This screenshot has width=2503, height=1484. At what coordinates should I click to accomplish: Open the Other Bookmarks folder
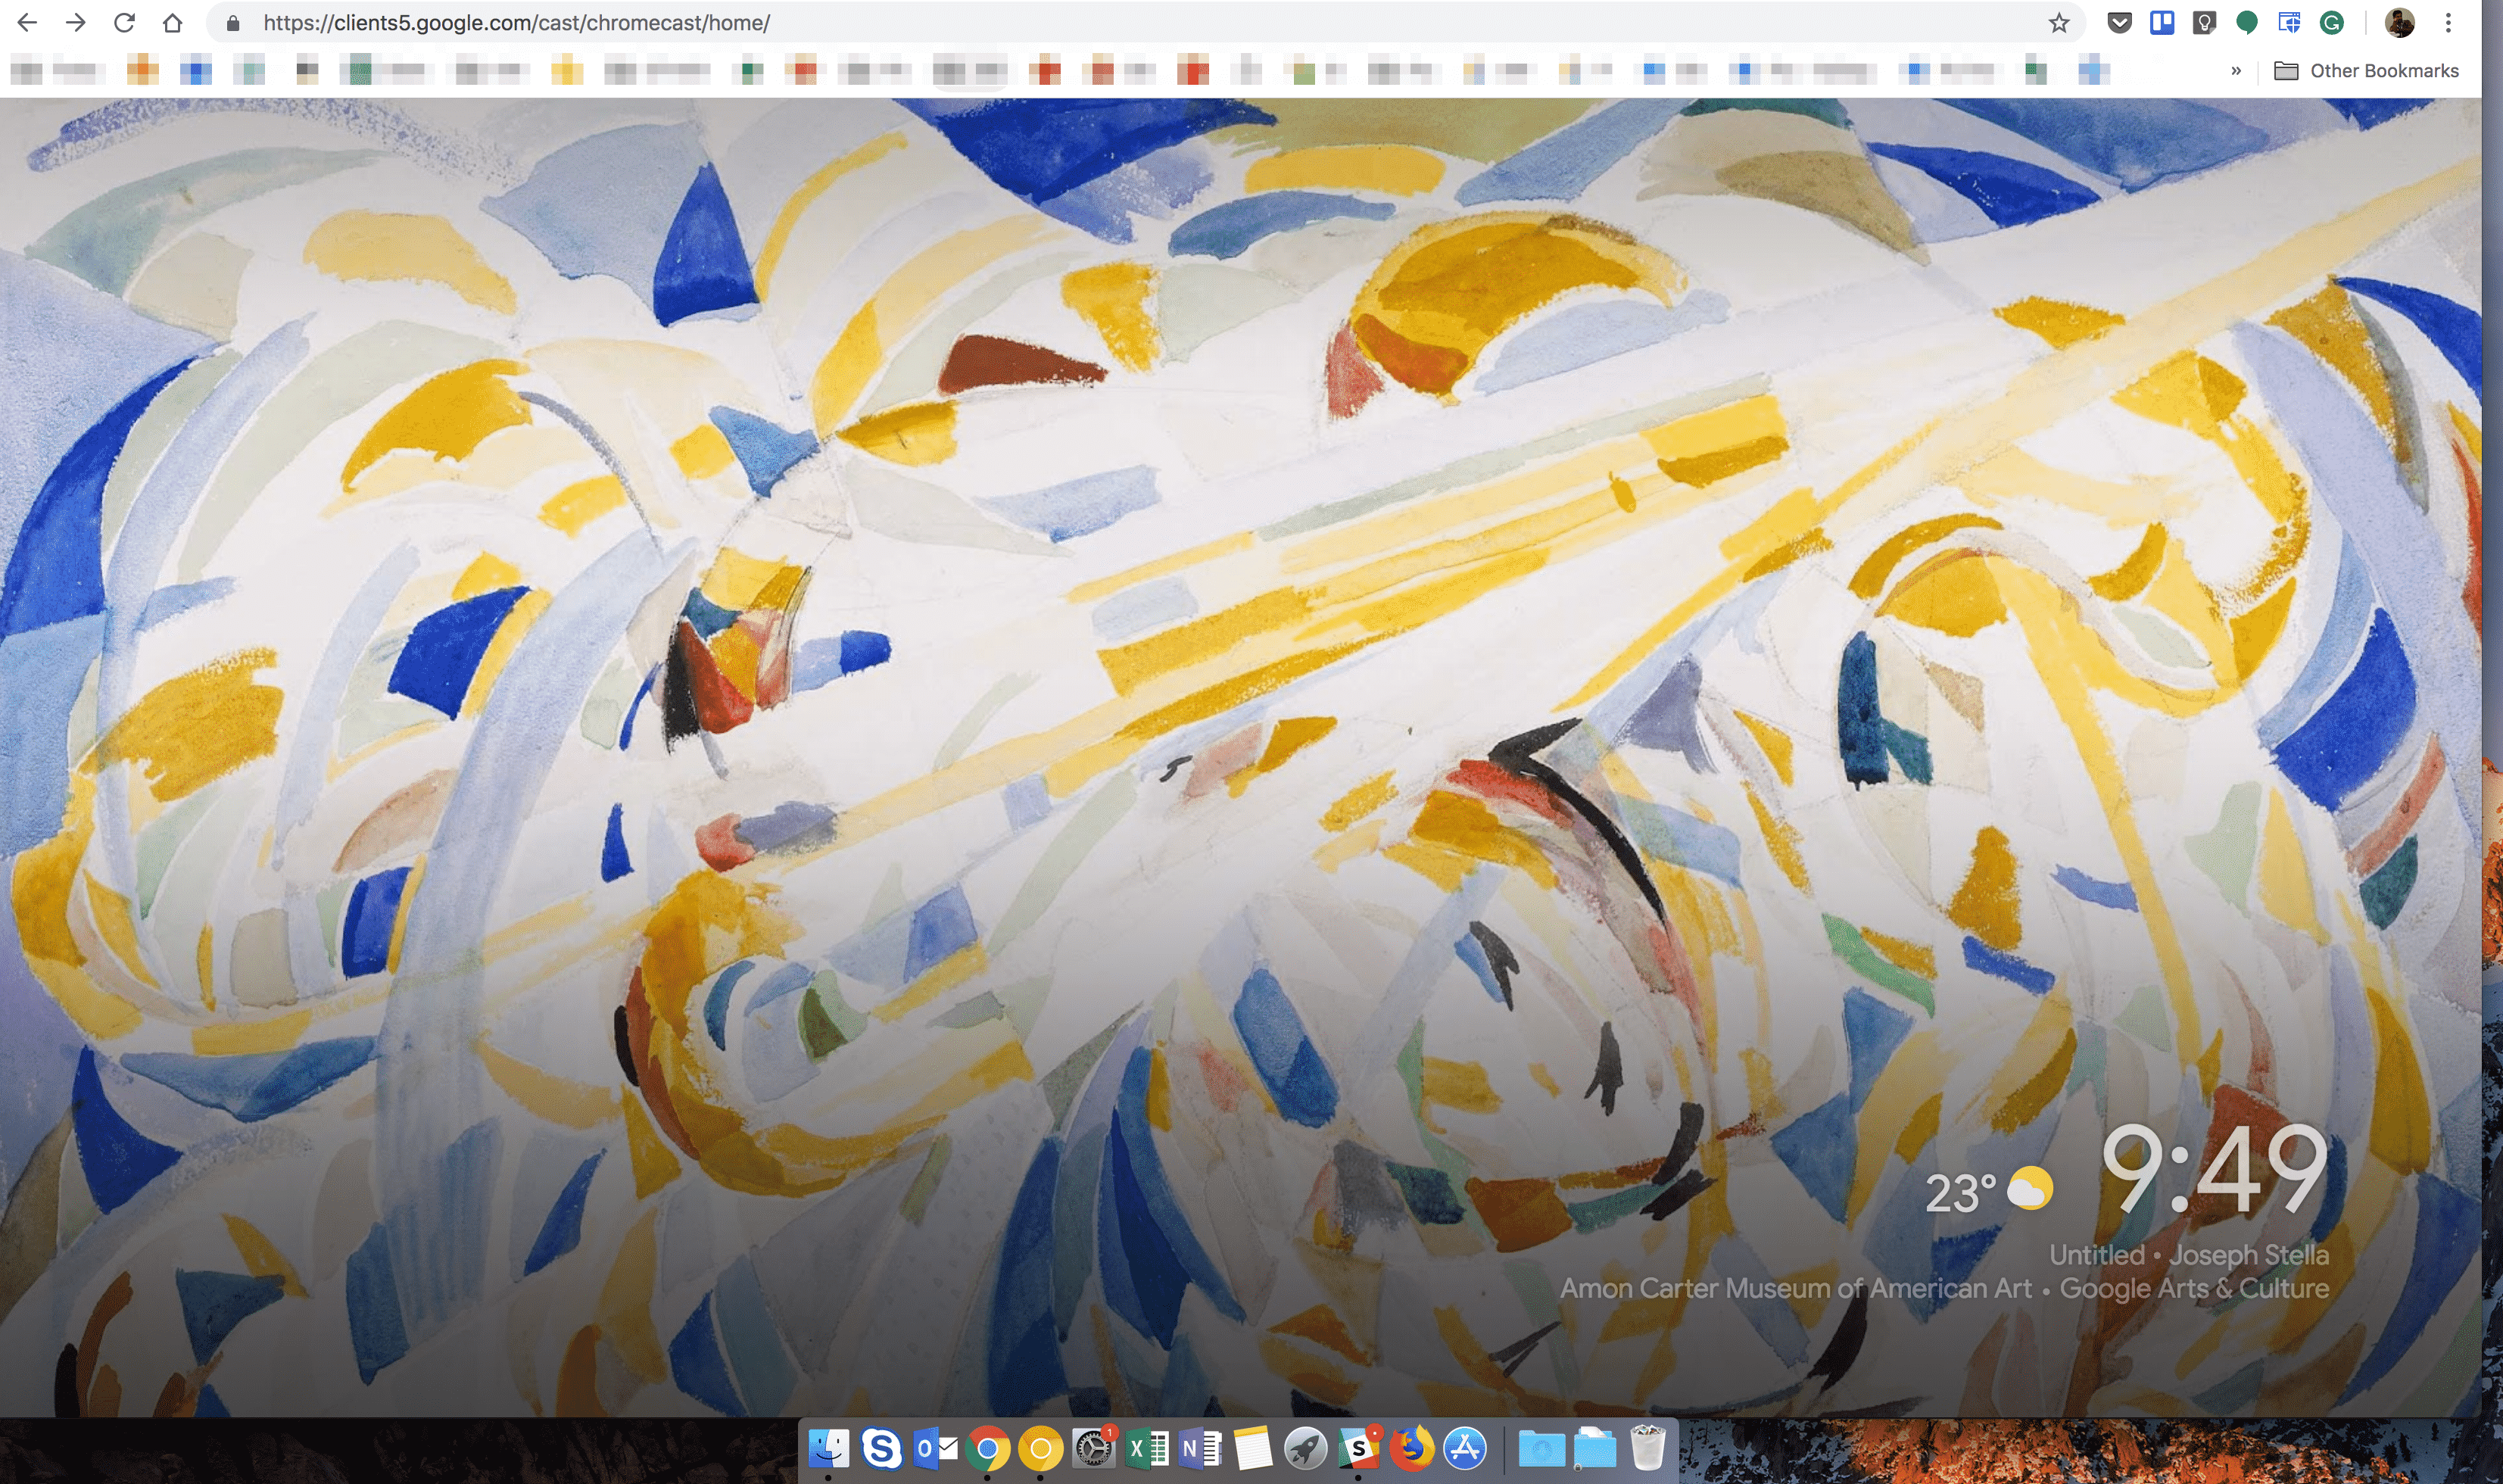coord(2366,71)
